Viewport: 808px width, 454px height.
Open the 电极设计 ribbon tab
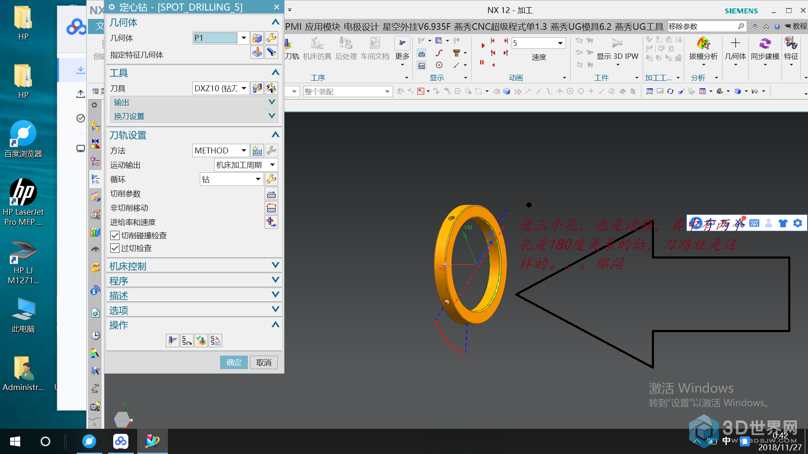tap(361, 27)
